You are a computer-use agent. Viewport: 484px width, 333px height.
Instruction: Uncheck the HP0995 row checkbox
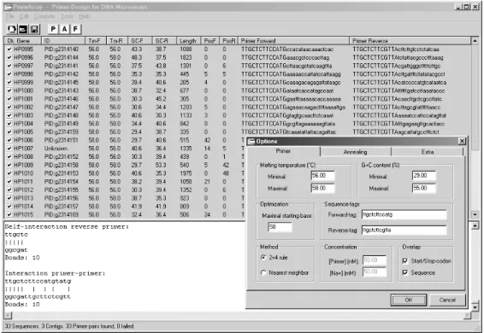click(9, 49)
